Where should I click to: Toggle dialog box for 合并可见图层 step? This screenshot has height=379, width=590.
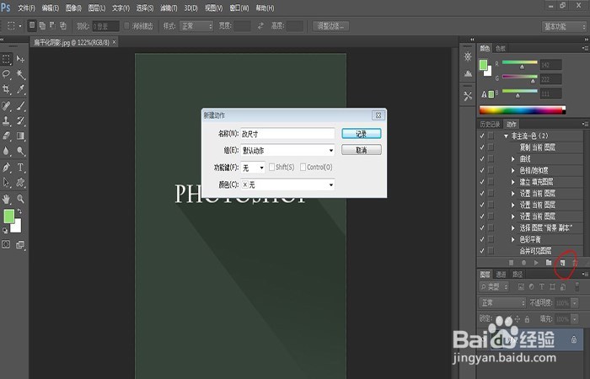491,250
